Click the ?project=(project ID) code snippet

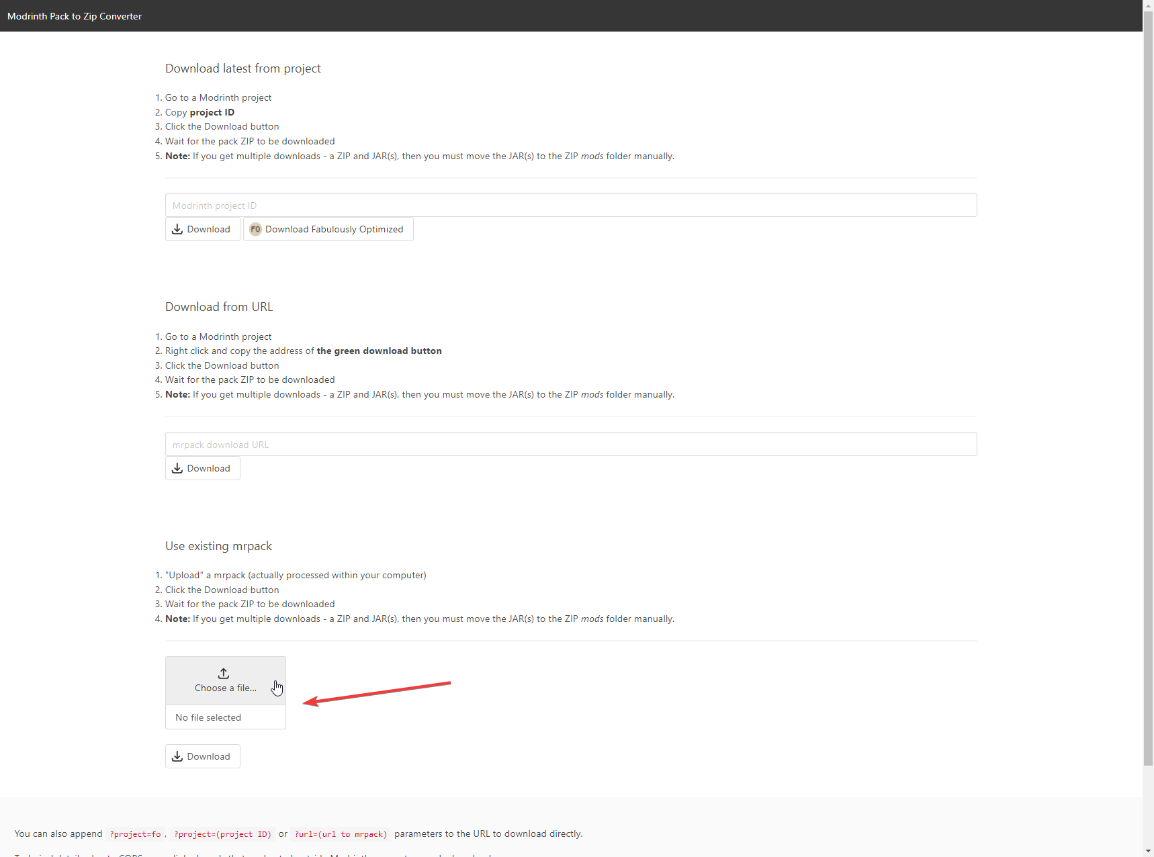pos(222,834)
